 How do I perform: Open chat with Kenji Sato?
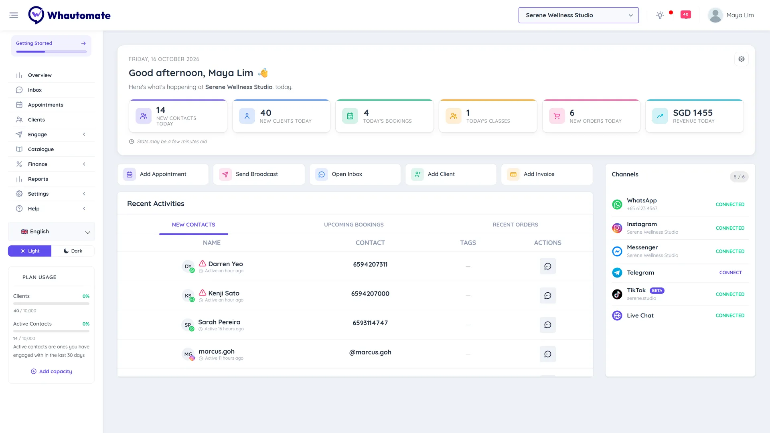pos(548,295)
